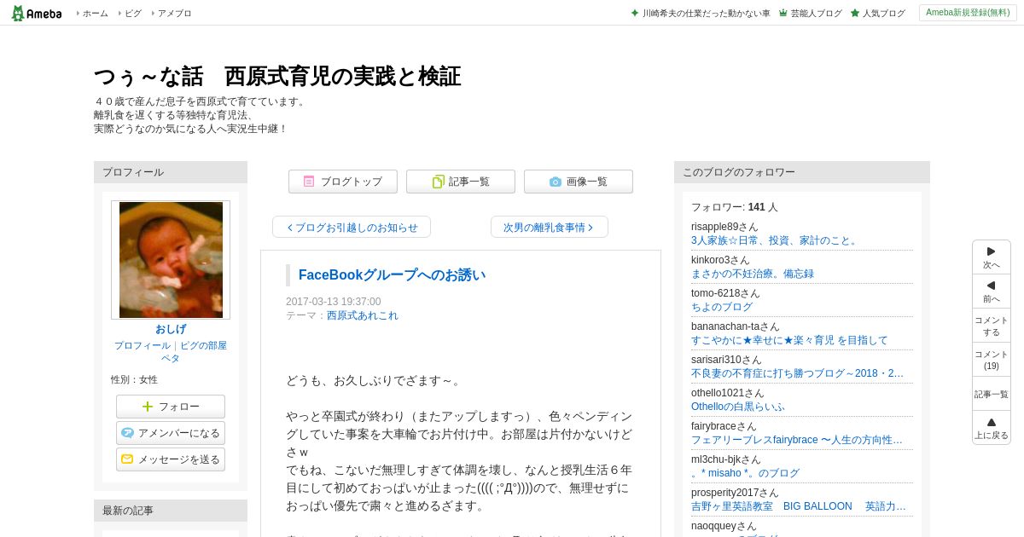Open ペタ link
Viewport: 1024px width, 537px height.
click(x=171, y=358)
